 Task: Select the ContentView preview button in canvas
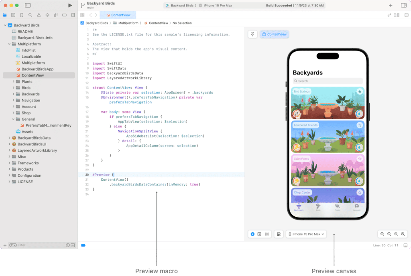tap(275, 34)
